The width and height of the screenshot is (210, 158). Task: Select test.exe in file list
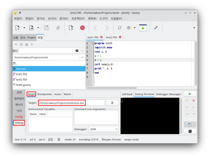pyautogui.click(x=49, y=69)
